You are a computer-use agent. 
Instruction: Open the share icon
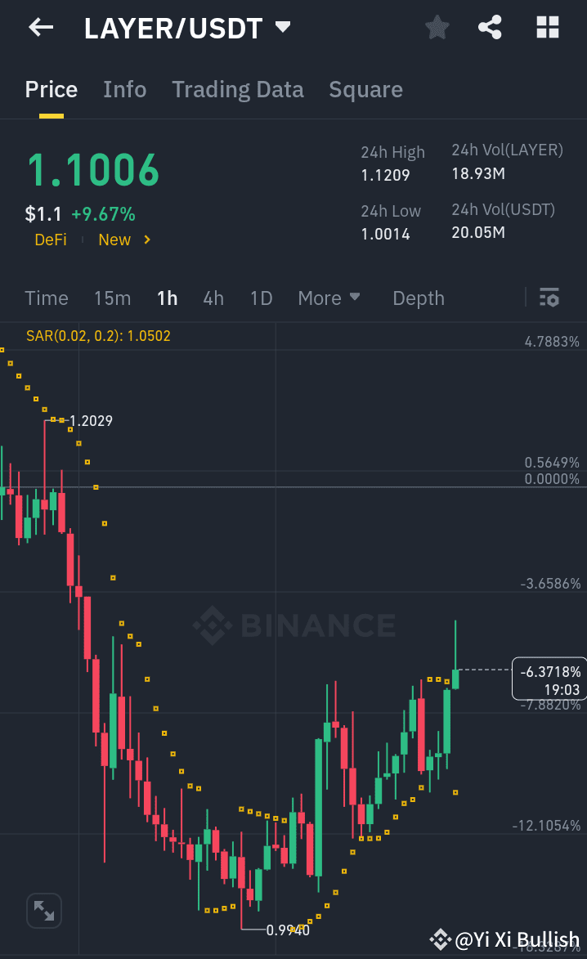point(490,27)
